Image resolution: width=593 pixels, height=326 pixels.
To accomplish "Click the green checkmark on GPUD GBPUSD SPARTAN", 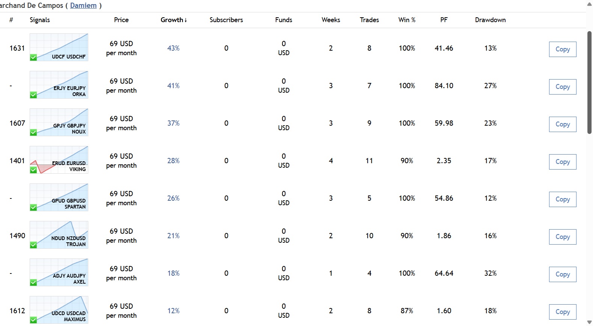I will [33, 207].
